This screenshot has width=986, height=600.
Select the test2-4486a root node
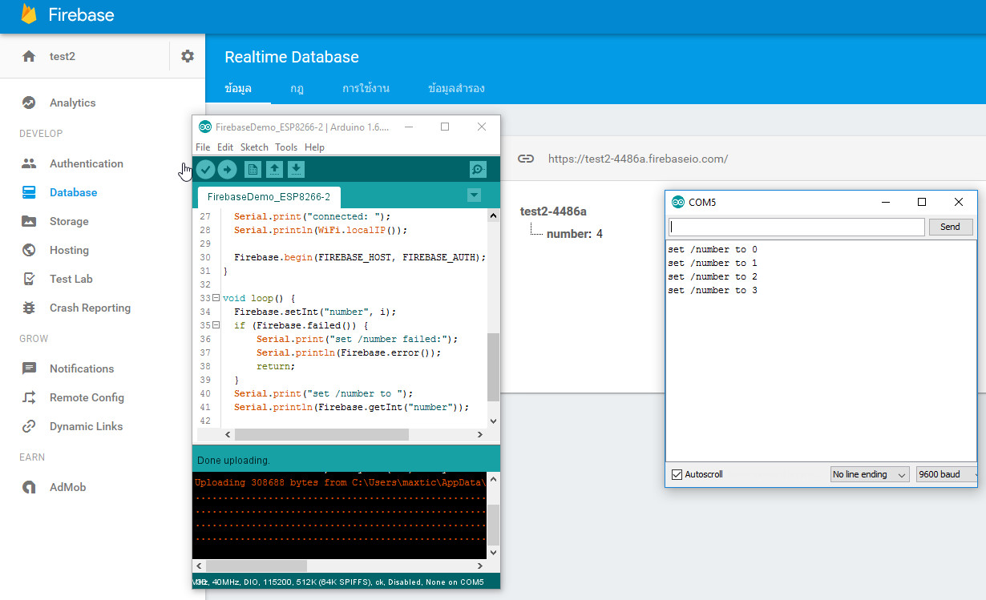553,211
